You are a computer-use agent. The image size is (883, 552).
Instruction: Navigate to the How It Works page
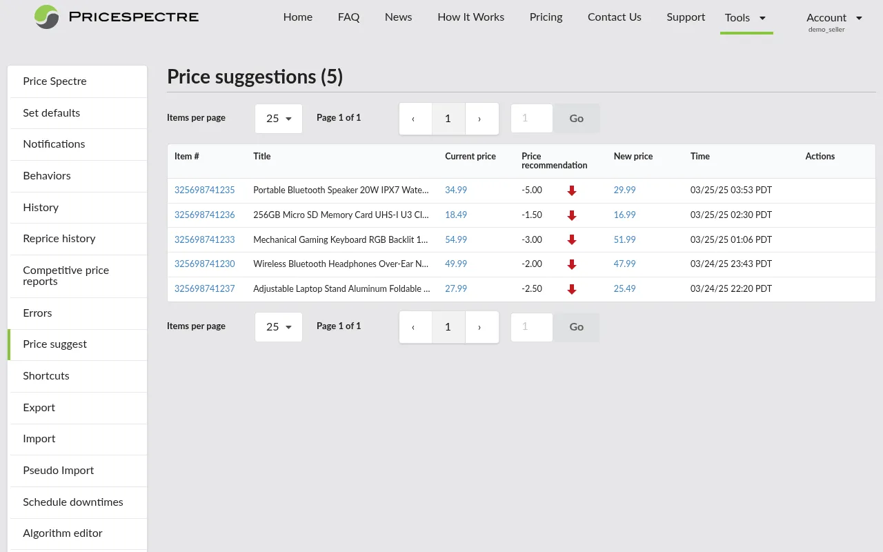[x=470, y=17]
